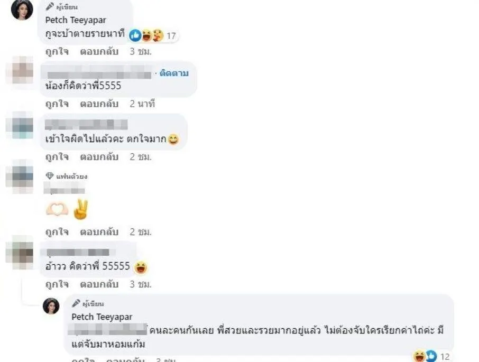Image resolution: width=479 pixels, height=362 pixels.
Task: Click the blue like reaction icon on top comment
Action: [135, 35]
